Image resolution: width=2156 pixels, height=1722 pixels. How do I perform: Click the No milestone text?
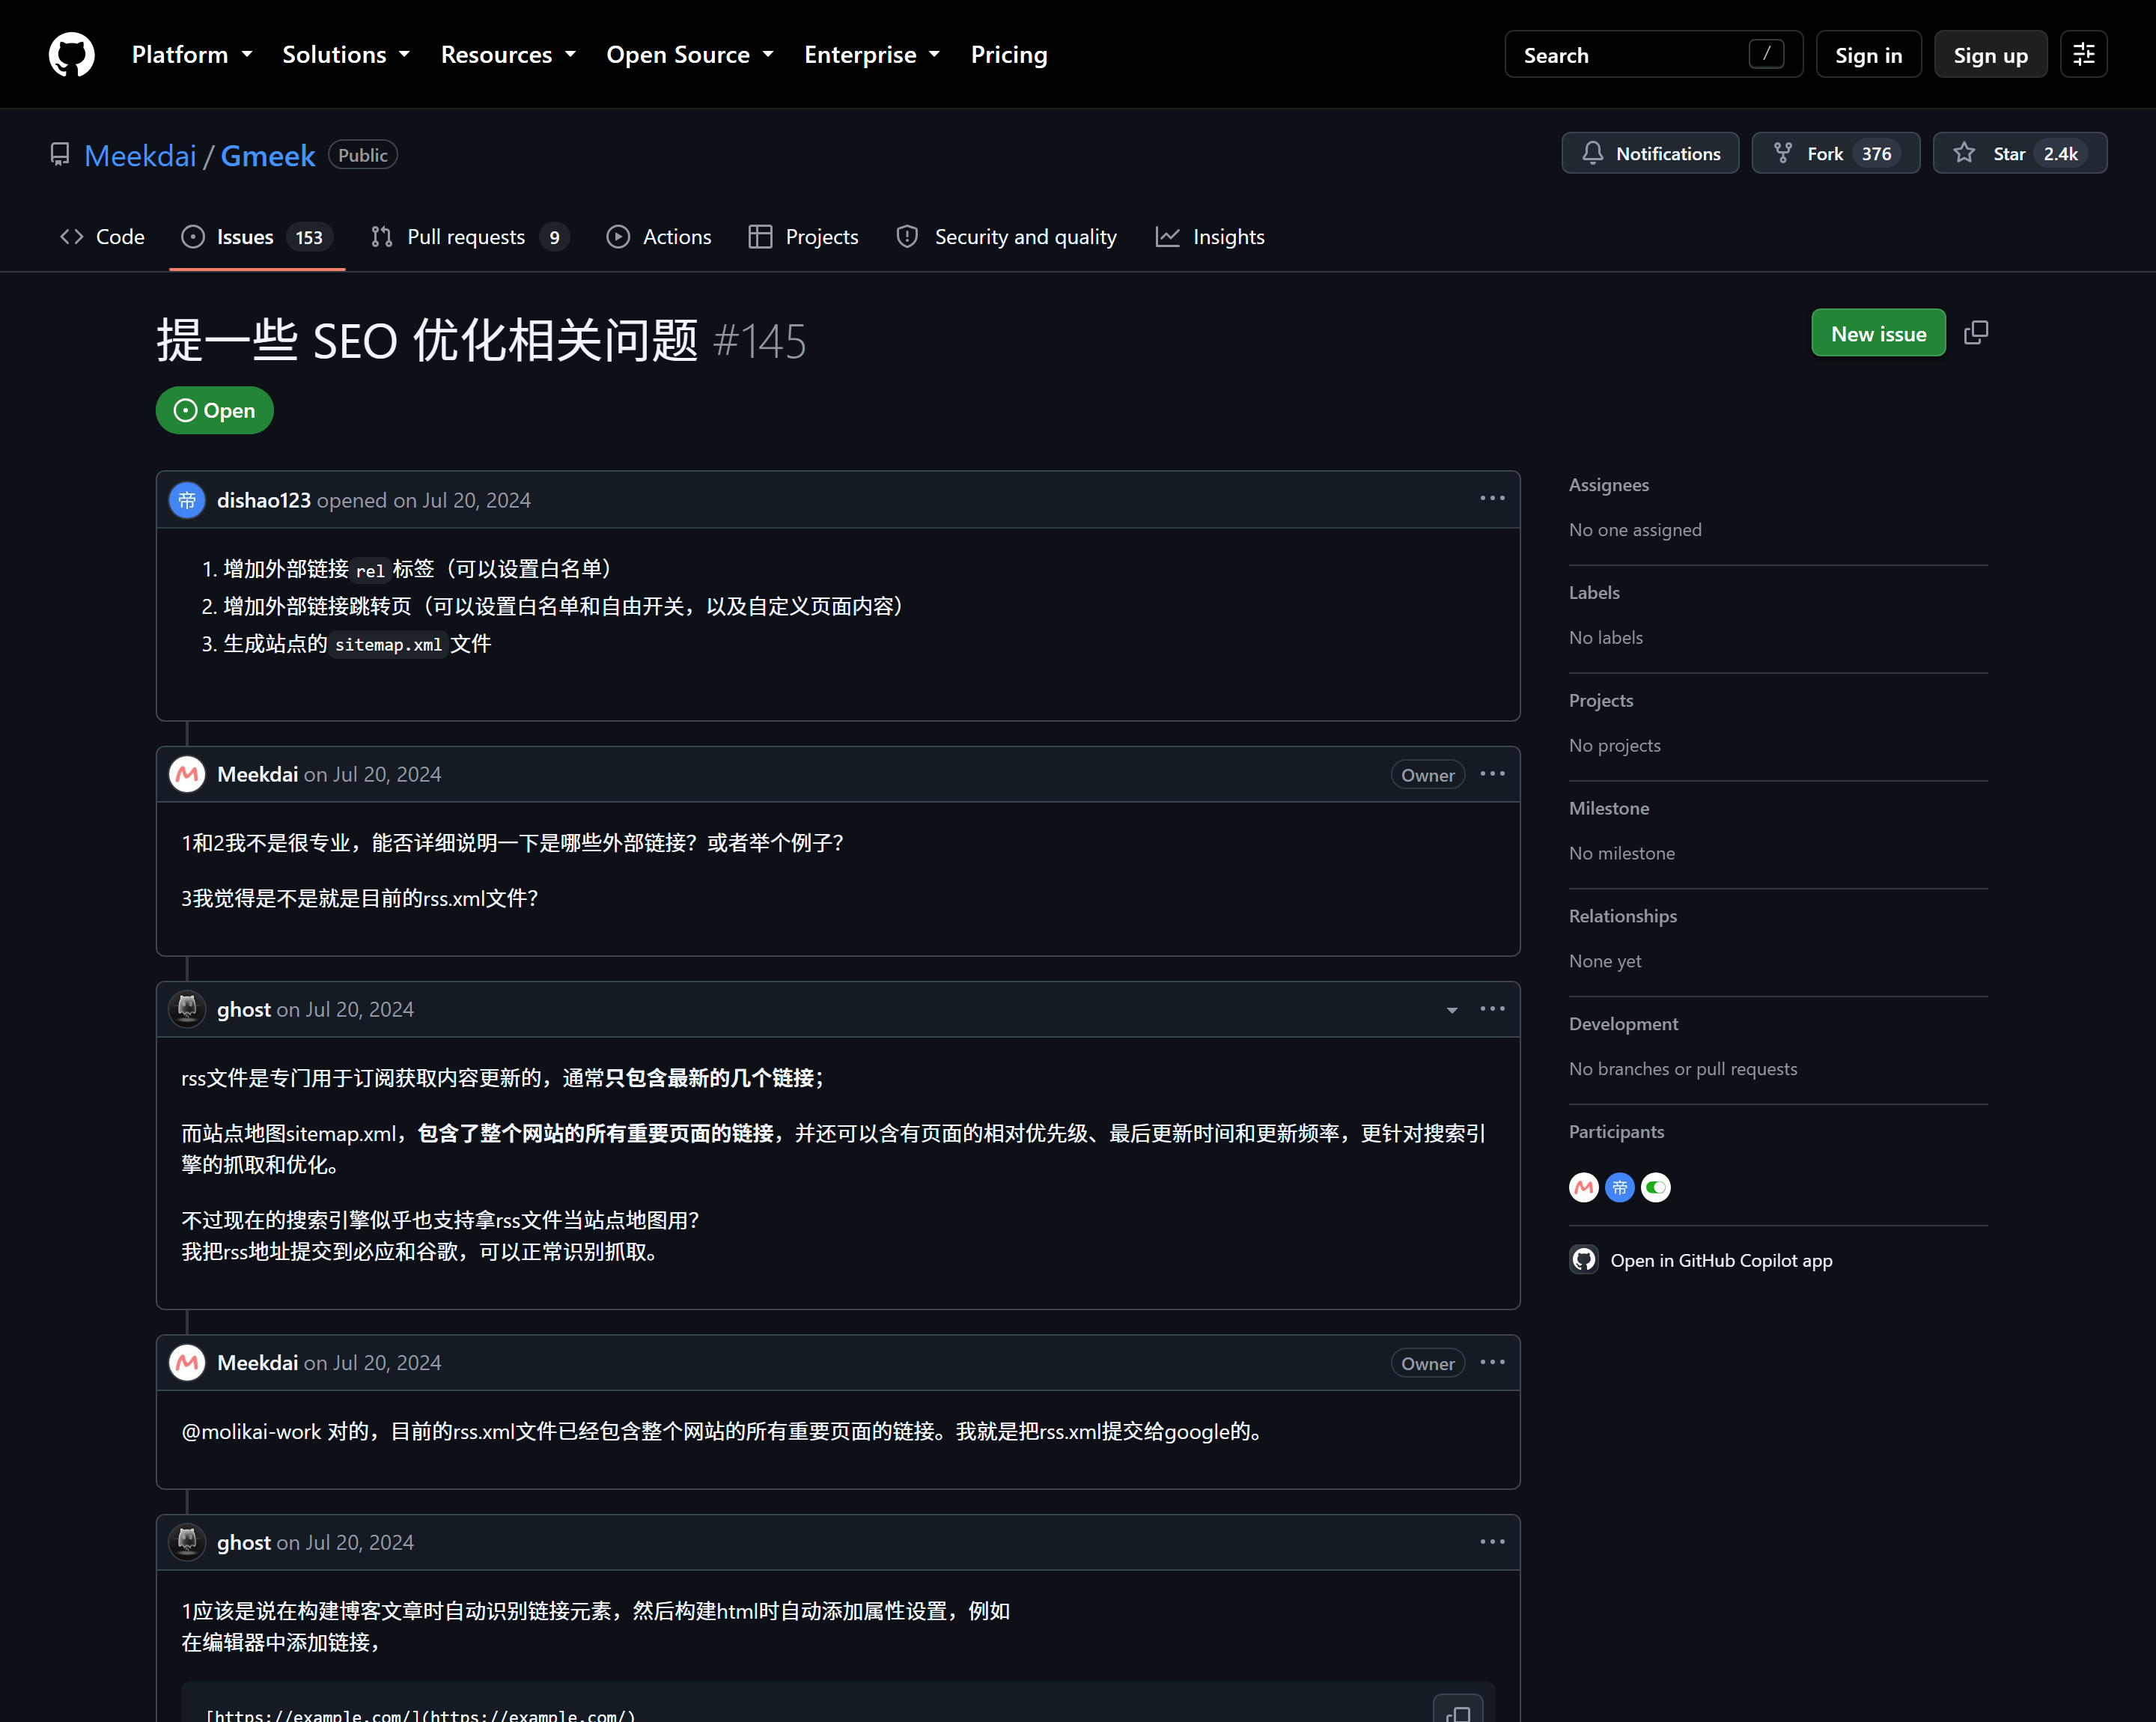tap(1621, 853)
